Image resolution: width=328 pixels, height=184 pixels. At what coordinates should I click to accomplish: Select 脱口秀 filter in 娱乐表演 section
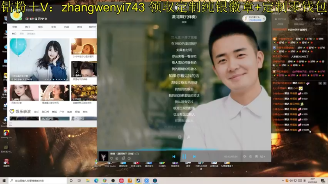[x=45, y=112]
